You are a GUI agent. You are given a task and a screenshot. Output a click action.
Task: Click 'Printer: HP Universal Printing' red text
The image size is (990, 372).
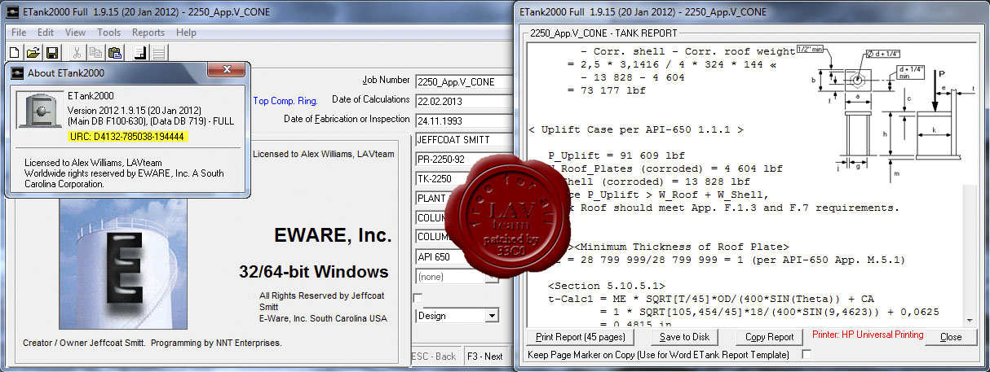pyautogui.click(x=868, y=335)
